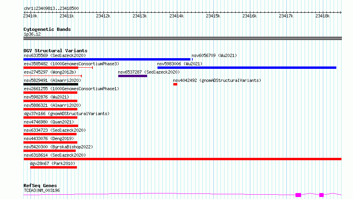
Task: Open nsv5886321 (Almarri2020) label
Action: click(x=52, y=105)
